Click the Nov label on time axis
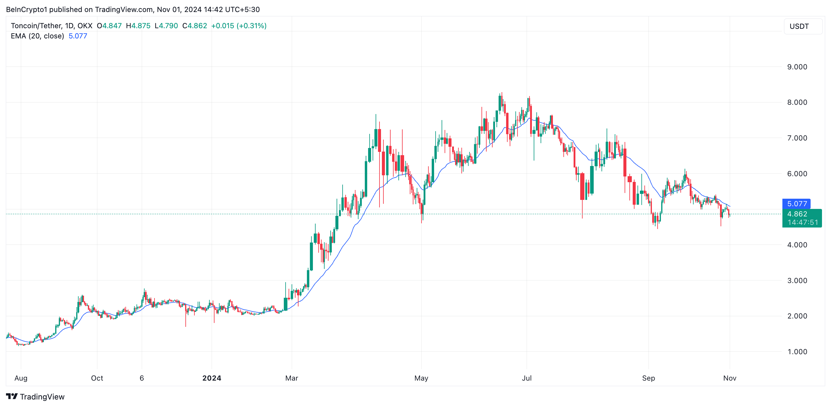Screen dimensions: 831x407 730,378
